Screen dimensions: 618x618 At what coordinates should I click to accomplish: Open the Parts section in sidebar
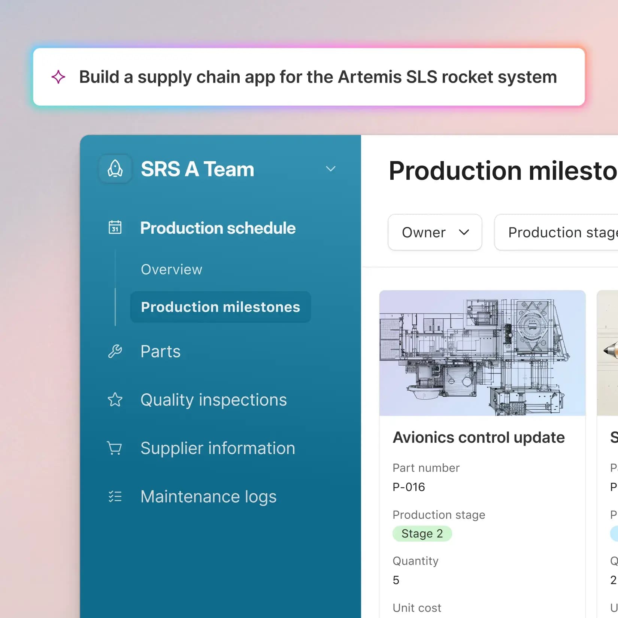pos(160,351)
